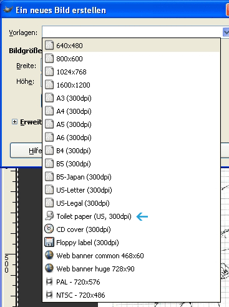Click inside the Vorlagen combo box field
Viewport: 229px width, 307px height.
click(x=132, y=32)
